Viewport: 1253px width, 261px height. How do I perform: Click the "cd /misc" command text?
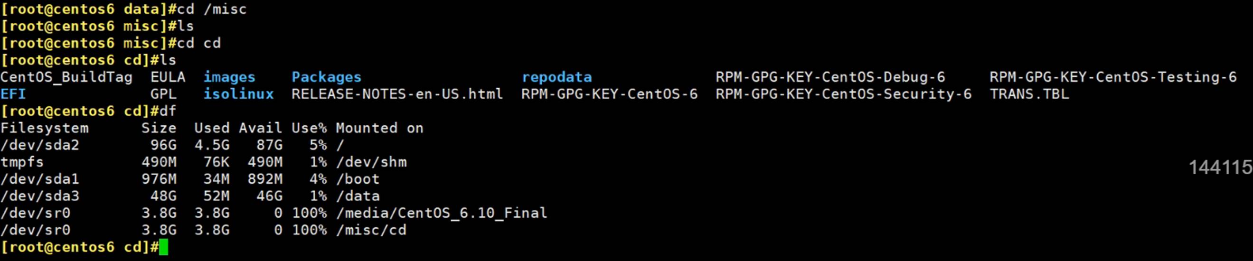[212, 9]
